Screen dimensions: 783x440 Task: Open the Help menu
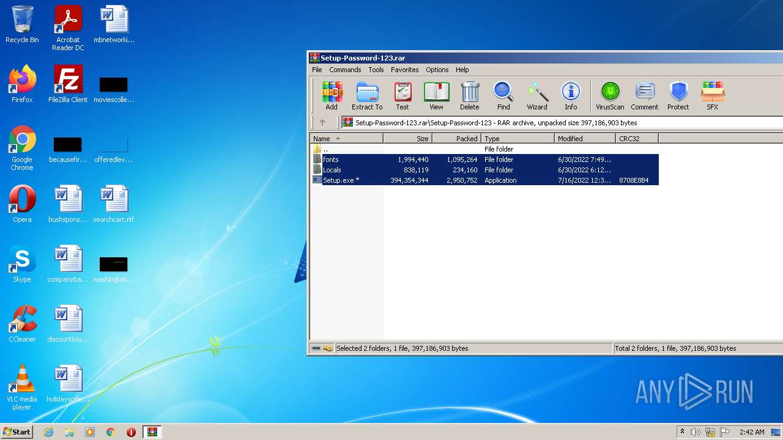pyautogui.click(x=462, y=70)
